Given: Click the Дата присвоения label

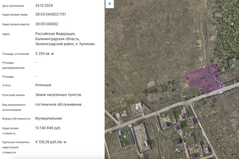Looking at the screenshot, I should tap(13, 6).
